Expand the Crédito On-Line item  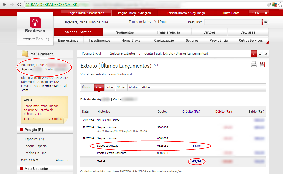click(x=35, y=153)
